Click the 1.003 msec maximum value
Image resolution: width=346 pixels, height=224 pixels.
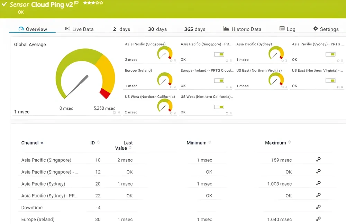(279, 184)
